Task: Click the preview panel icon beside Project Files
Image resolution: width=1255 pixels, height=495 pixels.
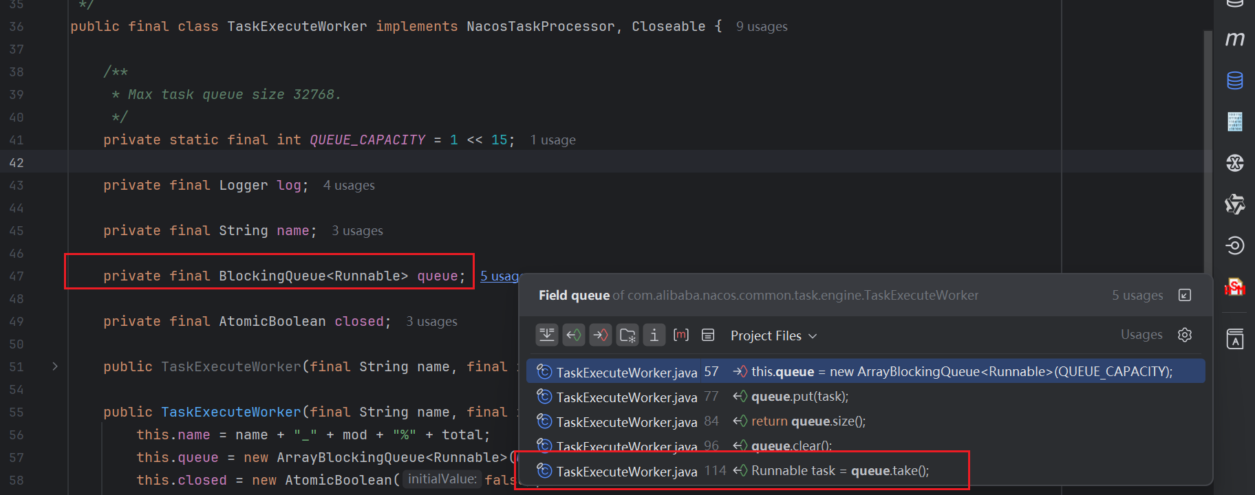Action: pyautogui.click(x=707, y=335)
